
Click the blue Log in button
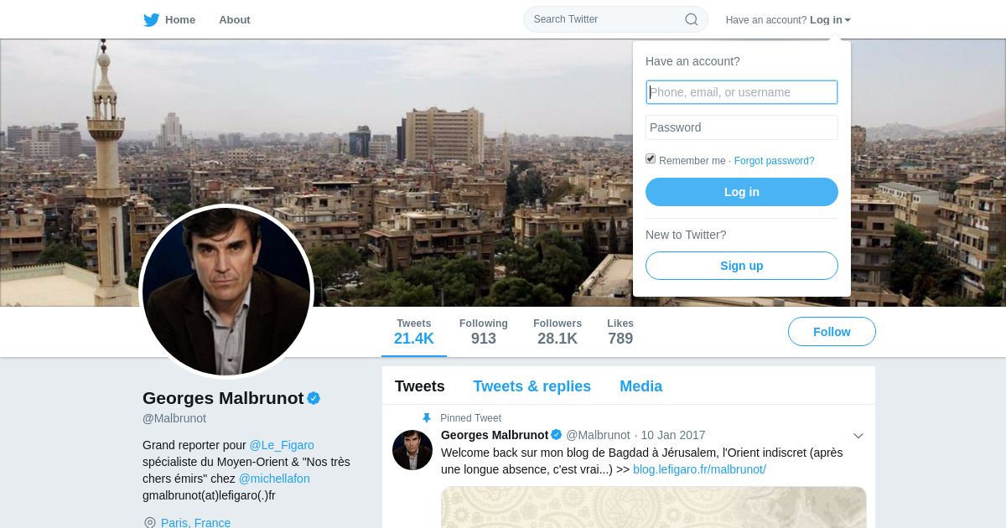click(x=742, y=192)
